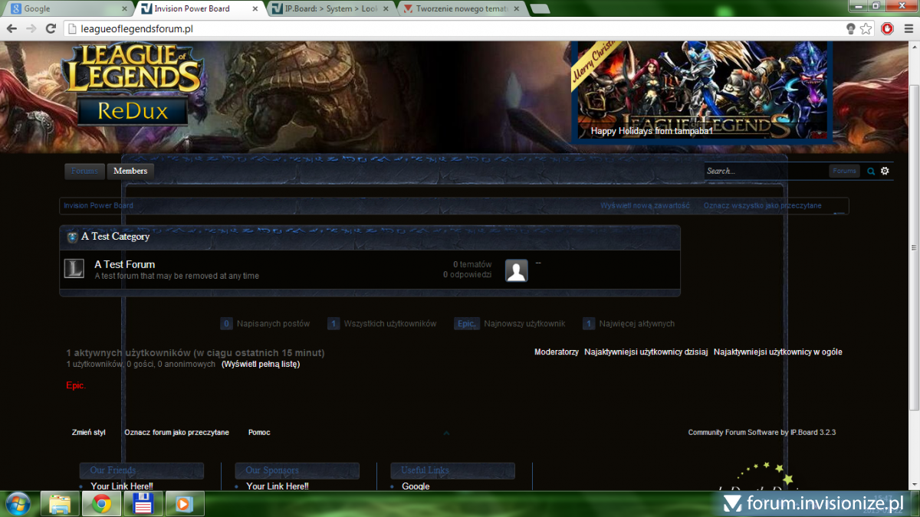Collapse the A Test Category header
This screenshot has height=517, width=920.
click(72, 237)
